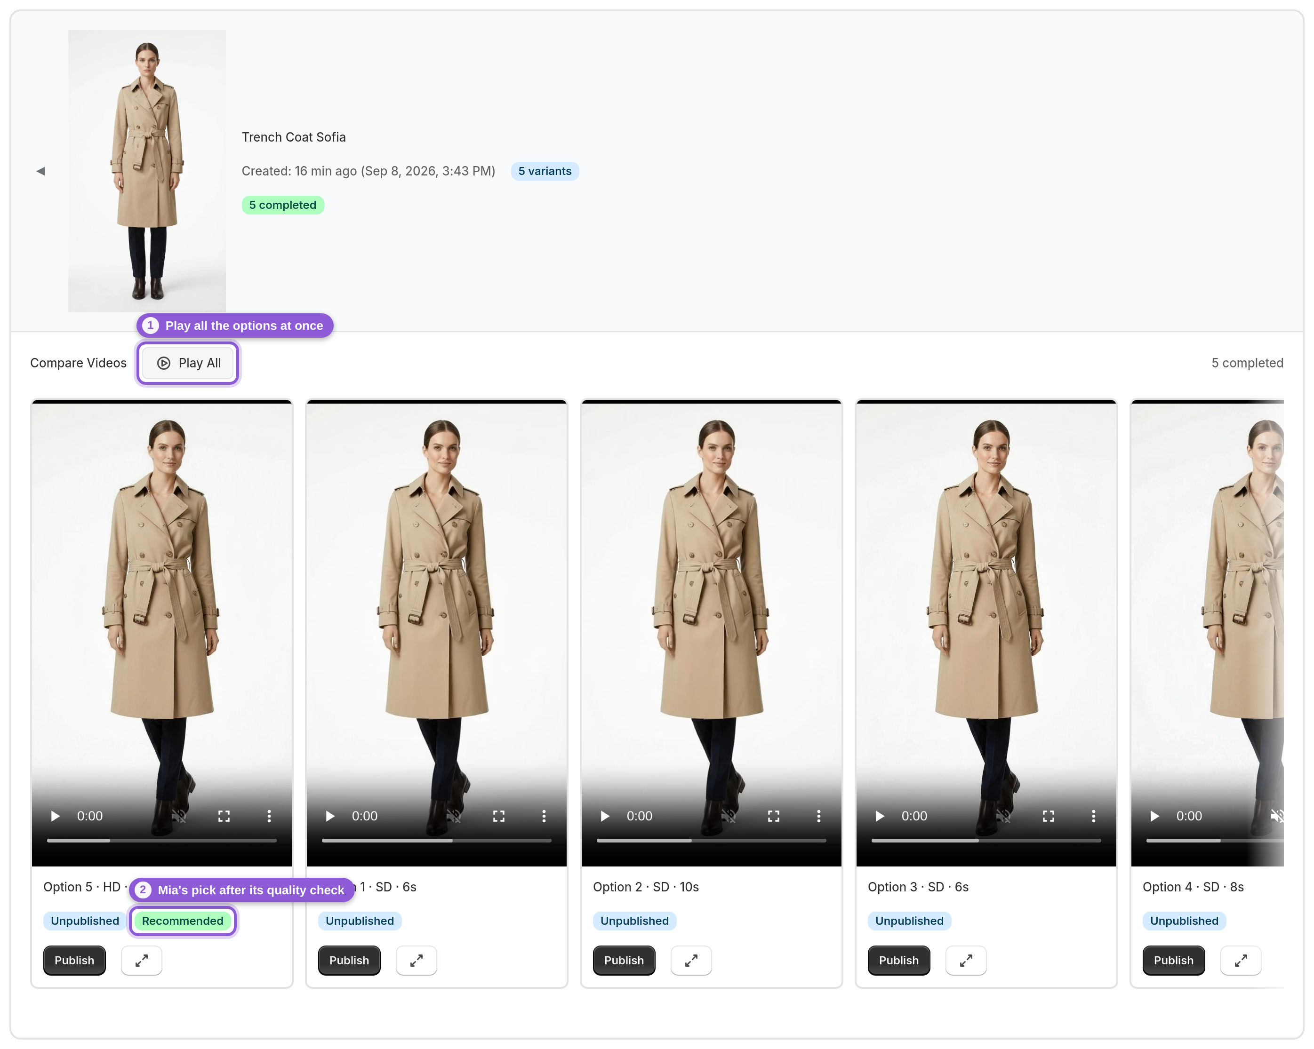Click Option 3 Unpublished status badge
Viewport: 1314px width, 1049px height.
point(909,921)
